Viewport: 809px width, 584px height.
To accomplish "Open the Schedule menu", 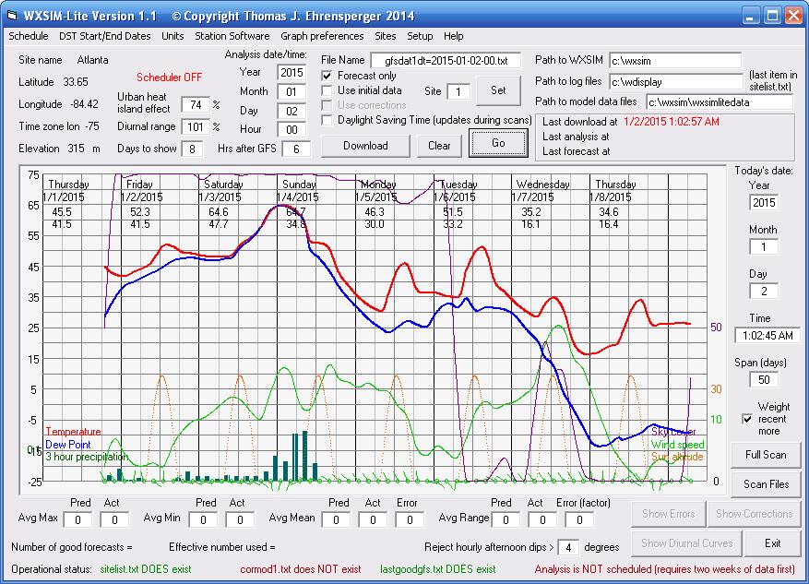I will coord(28,36).
